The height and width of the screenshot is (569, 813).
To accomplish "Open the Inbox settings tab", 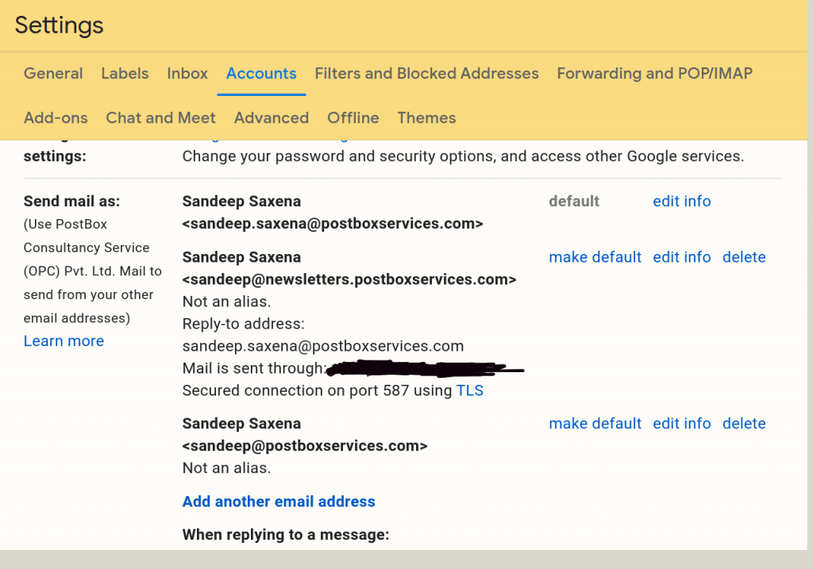I will [187, 74].
